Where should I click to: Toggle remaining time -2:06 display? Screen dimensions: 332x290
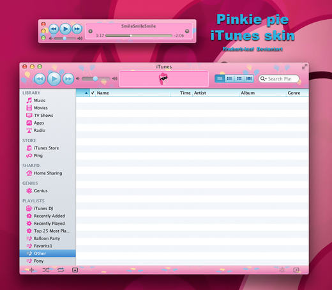click(179, 36)
